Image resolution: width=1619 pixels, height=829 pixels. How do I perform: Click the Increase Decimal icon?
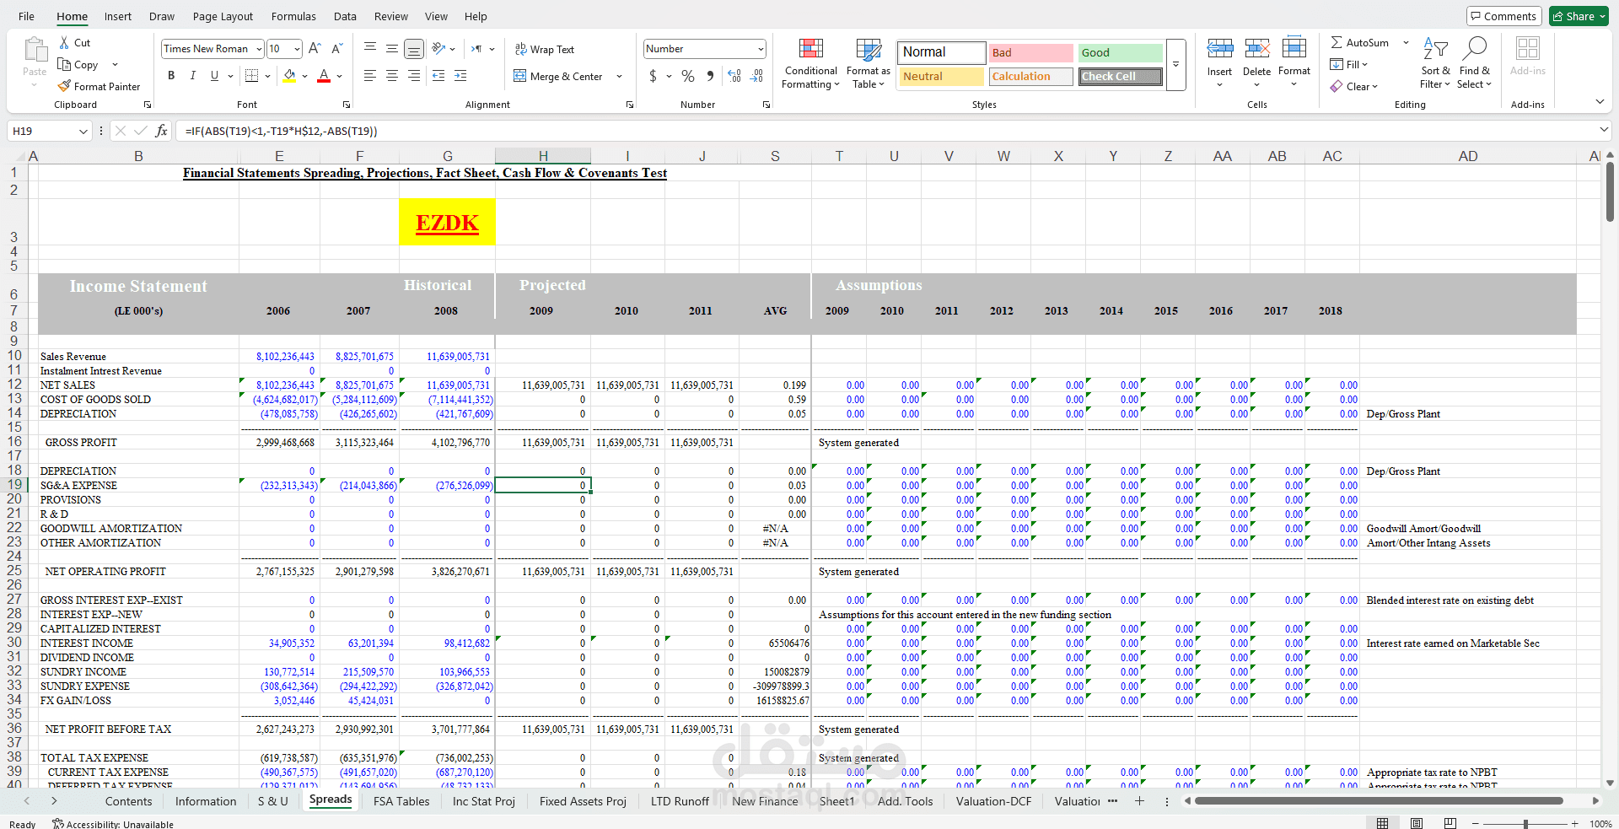pyautogui.click(x=734, y=76)
